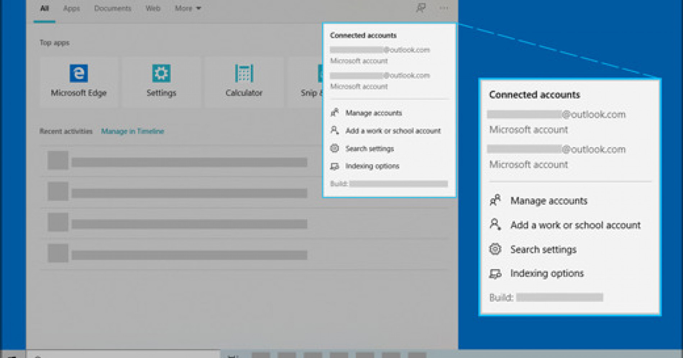This screenshot has width=683, height=358.
Task: Open Indexing options from the small flyout menu
Action: coord(365,166)
